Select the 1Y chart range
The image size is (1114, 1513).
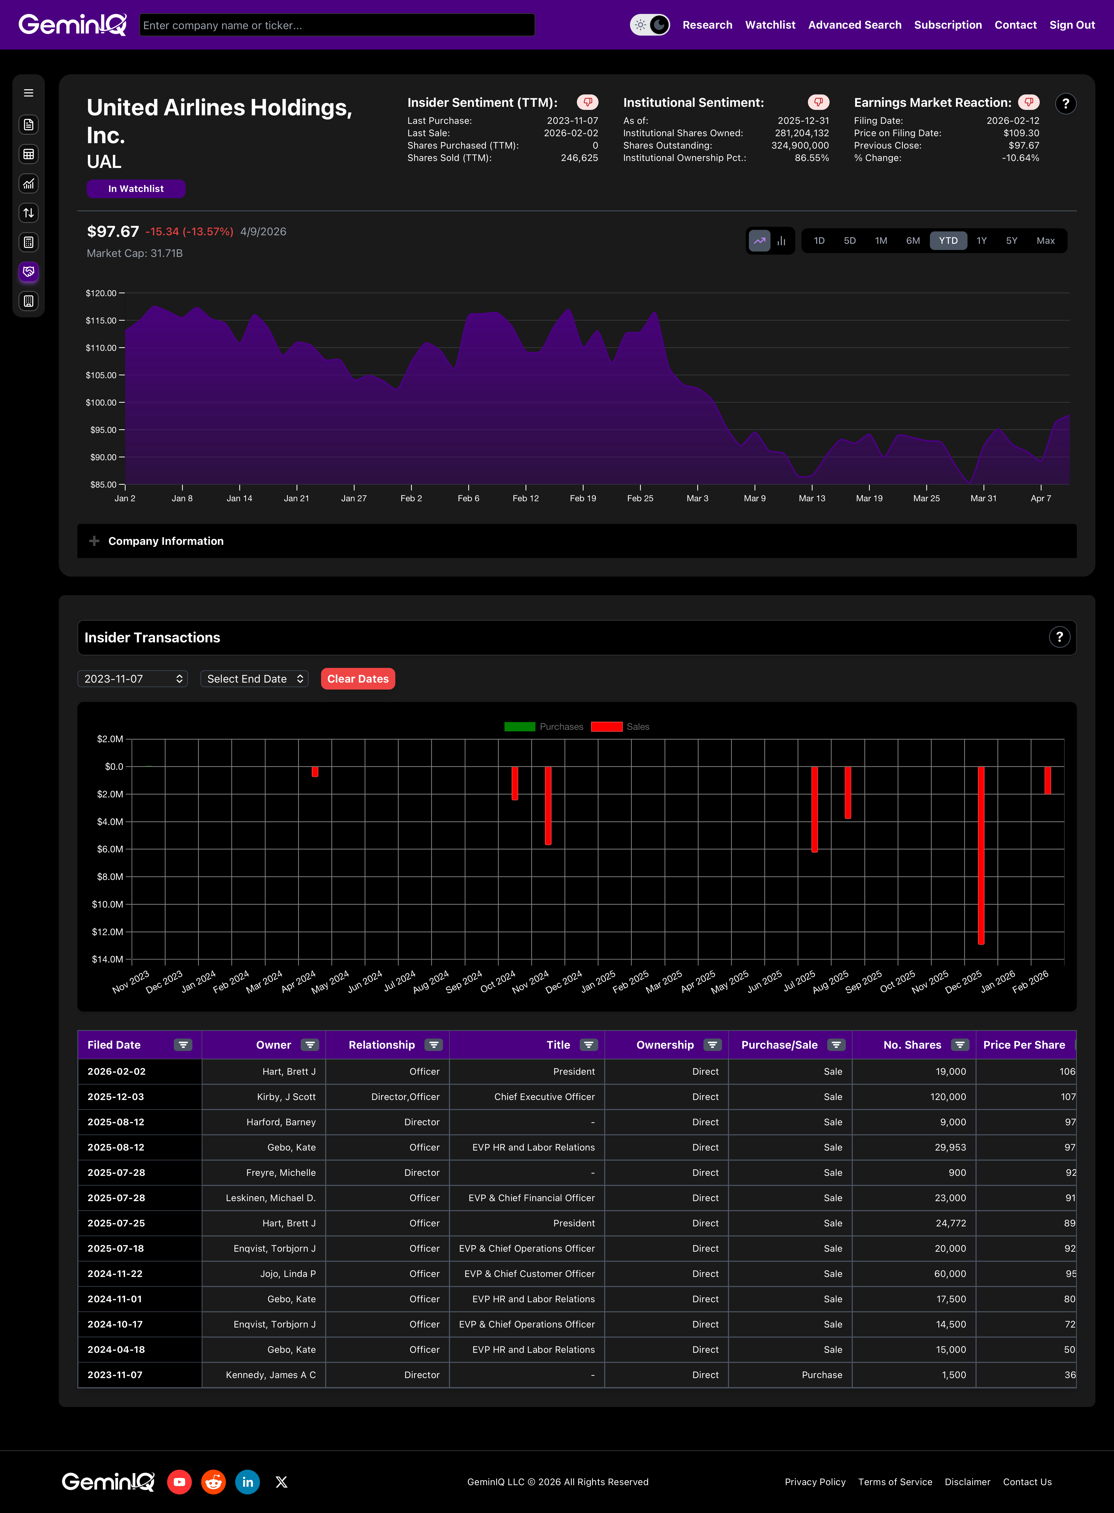(981, 241)
